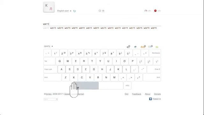Open the Dict link

pos(127,94)
